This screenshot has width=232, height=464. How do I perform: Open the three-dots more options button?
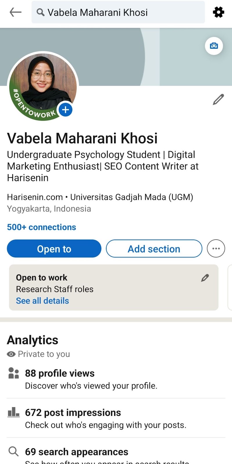point(216,249)
